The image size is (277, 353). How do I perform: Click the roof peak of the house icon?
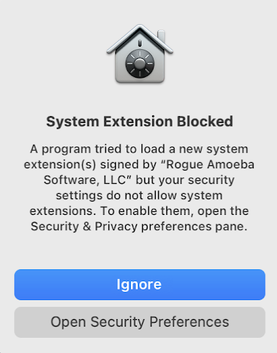click(140, 28)
